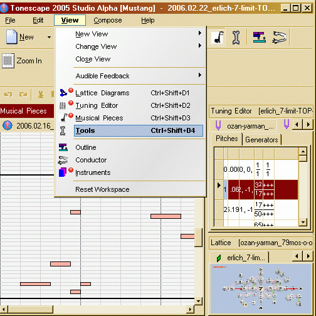Click the Outline icon in View menu
Image resolution: width=316 pixels, height=316 pixels.
[63, 147]
